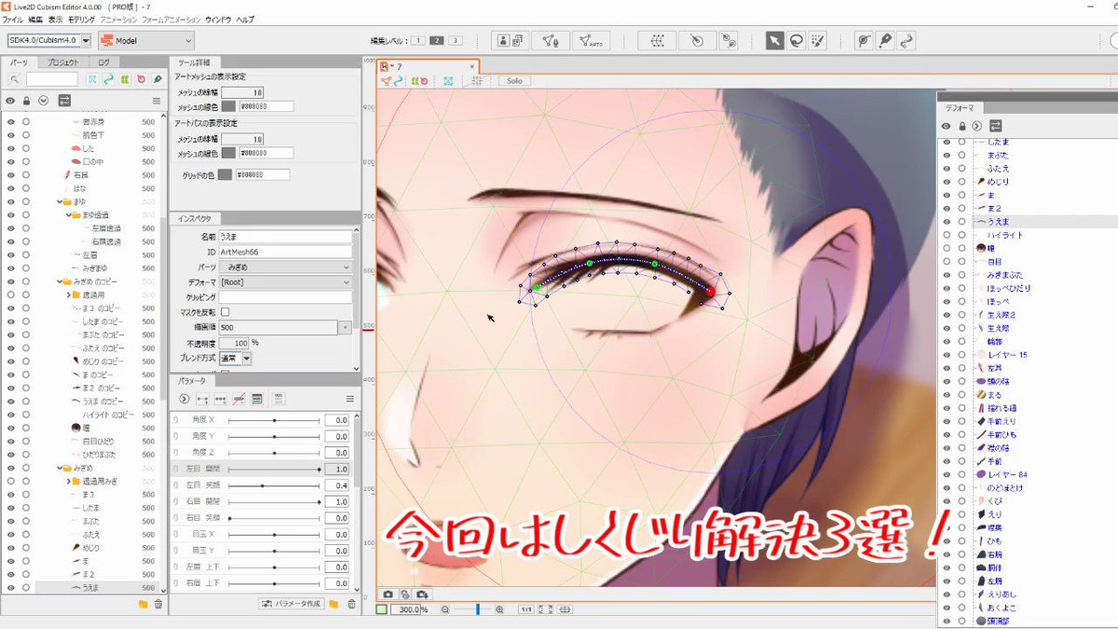Click the zoom-in magnifier icon

[500, 609]
